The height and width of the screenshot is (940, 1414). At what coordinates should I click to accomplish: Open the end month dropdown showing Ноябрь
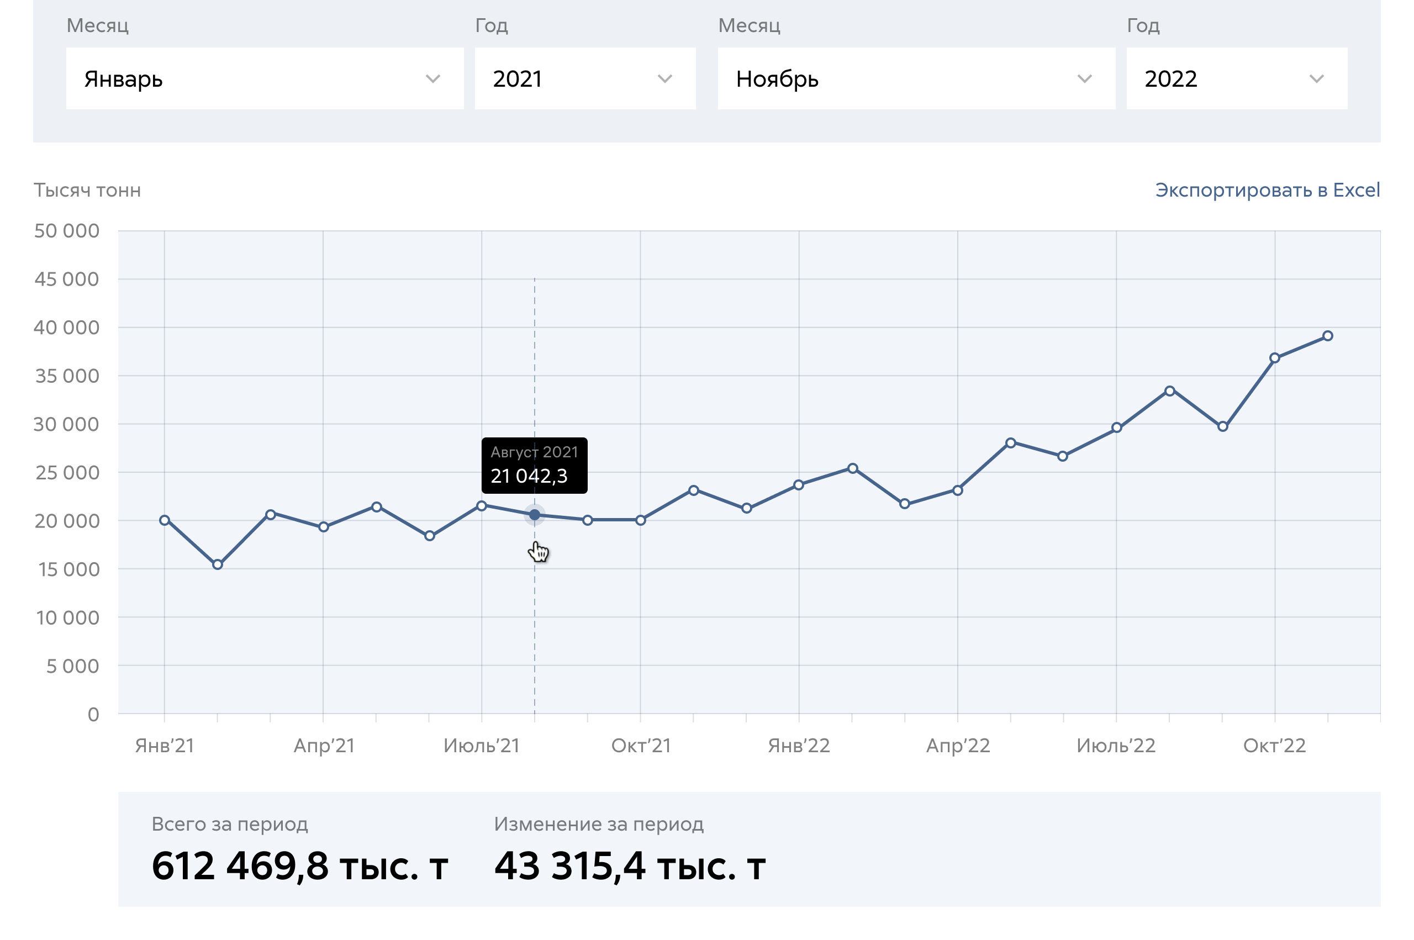[x=915, y=78]
